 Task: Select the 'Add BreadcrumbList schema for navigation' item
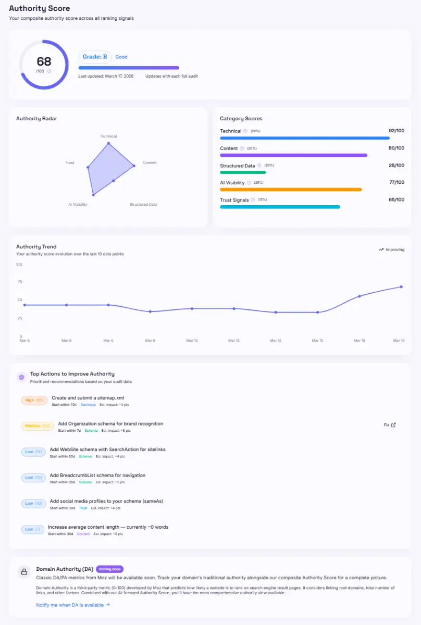(97, 475)
